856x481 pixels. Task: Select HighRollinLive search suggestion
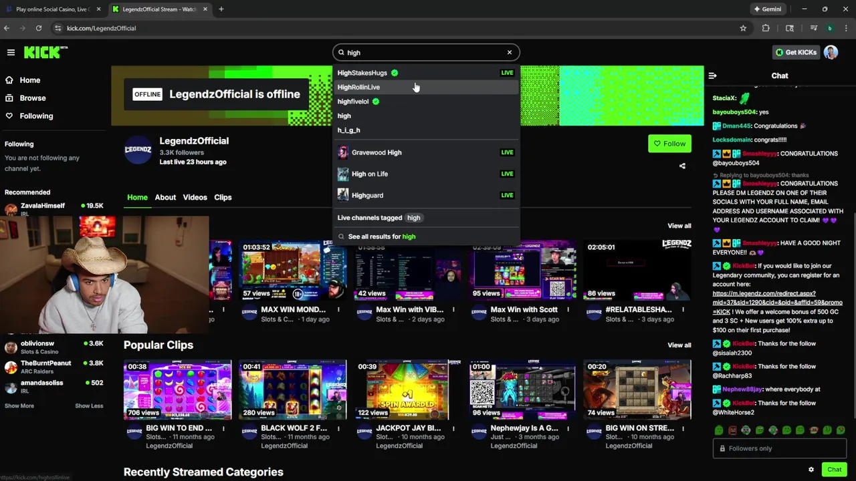tap(426, 88)
